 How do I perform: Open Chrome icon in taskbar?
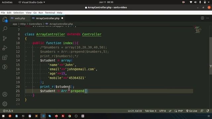point(70,116)
